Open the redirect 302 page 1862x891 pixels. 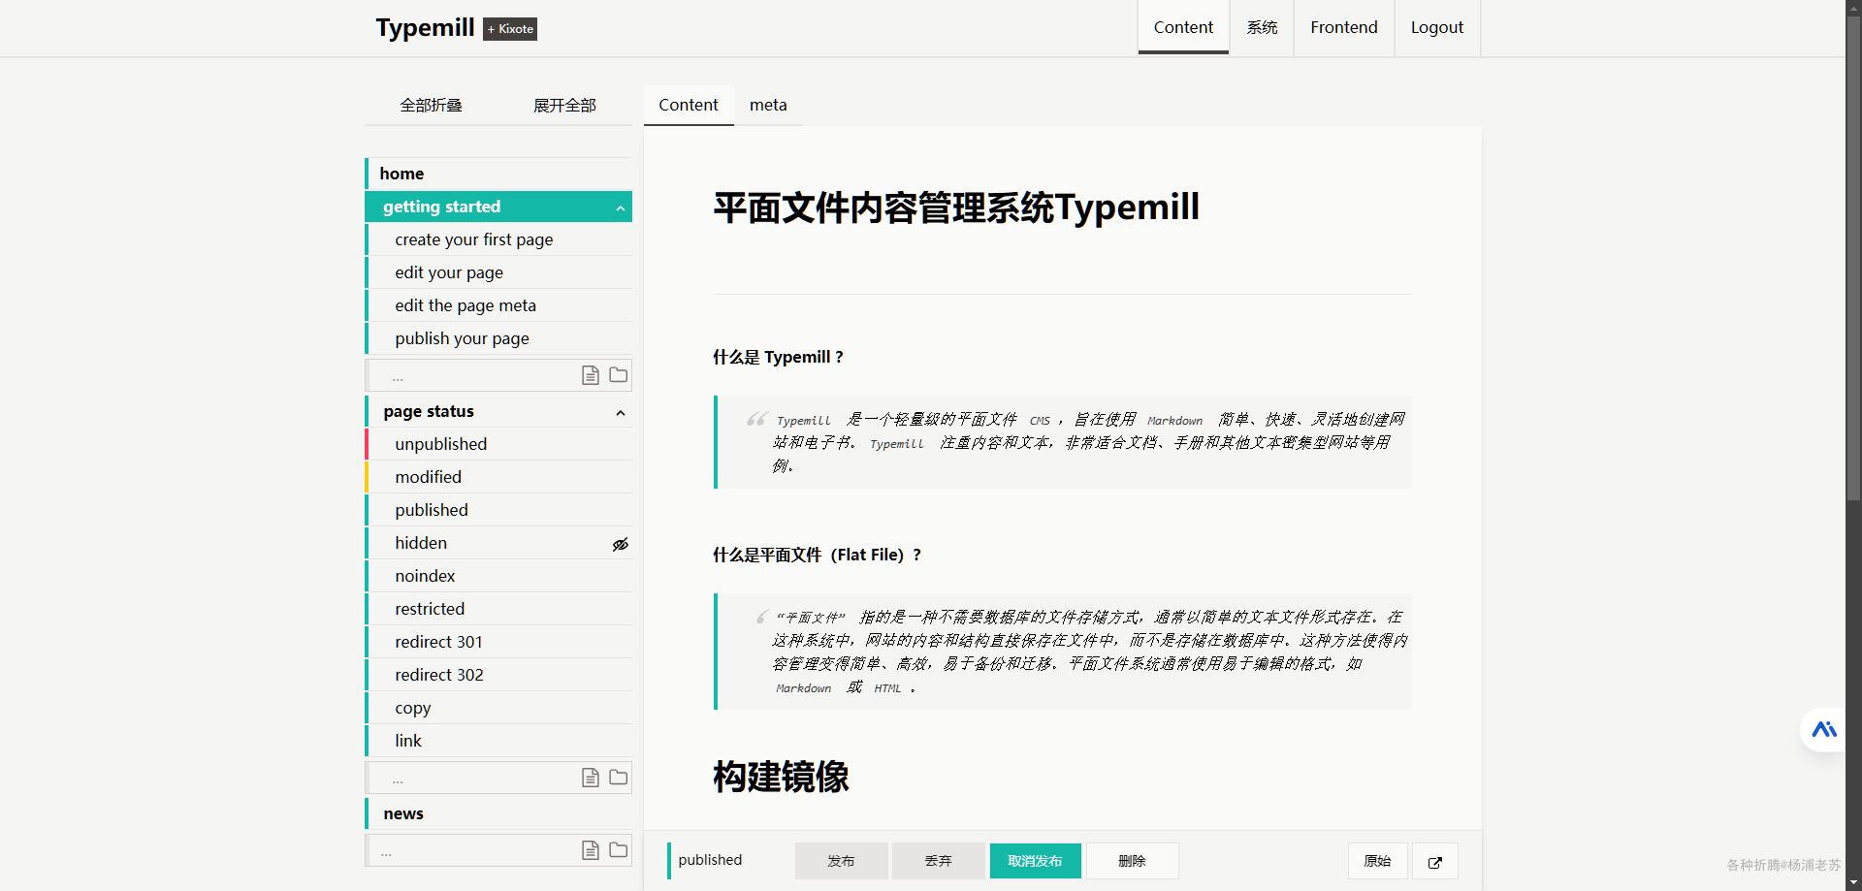[498, 675]
